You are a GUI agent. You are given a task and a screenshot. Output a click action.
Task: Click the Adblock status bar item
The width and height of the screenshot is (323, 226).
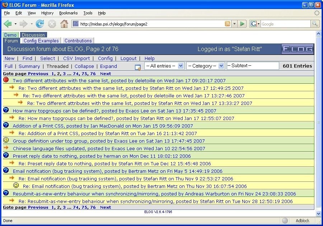pyautogui.click(x=302, y=221)
